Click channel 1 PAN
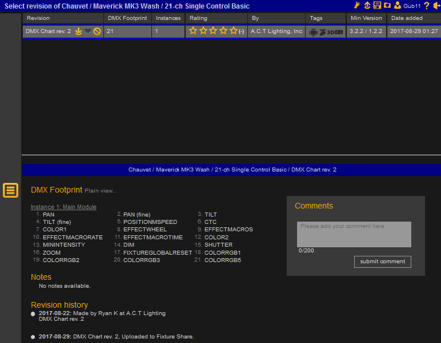Image resolution: width=441 pixels, height=343 pixels. [x=49, y=215]
